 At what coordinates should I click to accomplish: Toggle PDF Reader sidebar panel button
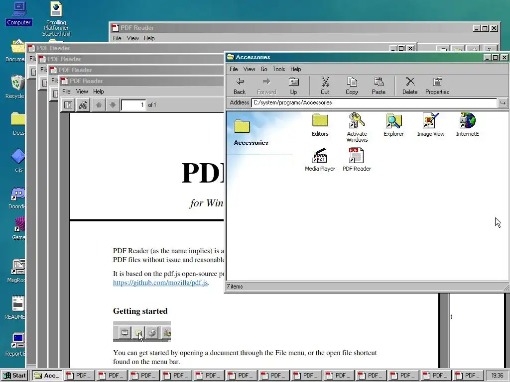(68, 105)
